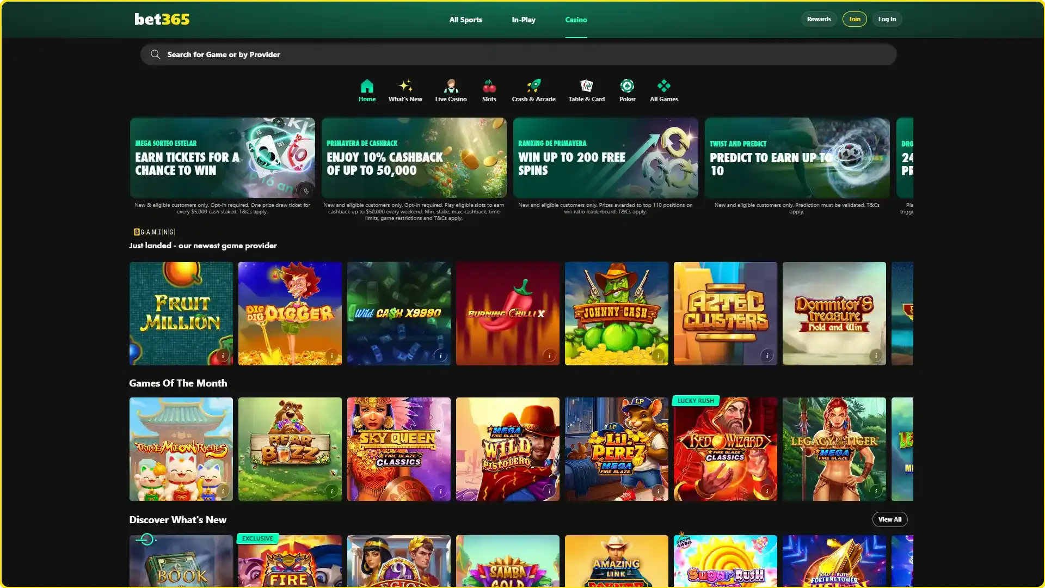Open info icon on Legacy of the Tiger
The image size is (1045, 588).
(876, 491)
